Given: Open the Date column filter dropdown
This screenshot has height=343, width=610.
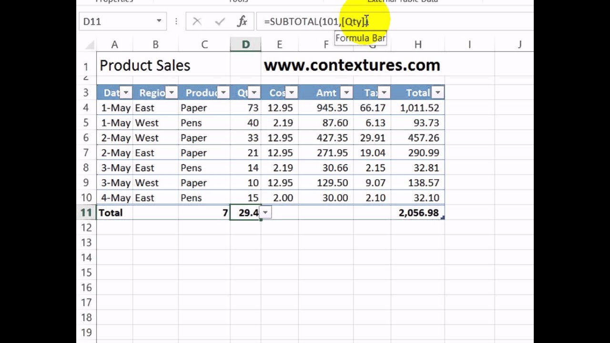Looking at the screenshot, I should 126,93.
